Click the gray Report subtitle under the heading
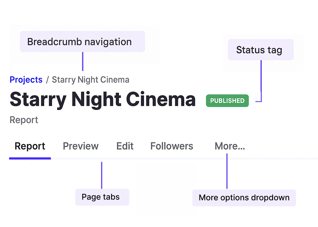318x227 pixels. coord(24,120)
